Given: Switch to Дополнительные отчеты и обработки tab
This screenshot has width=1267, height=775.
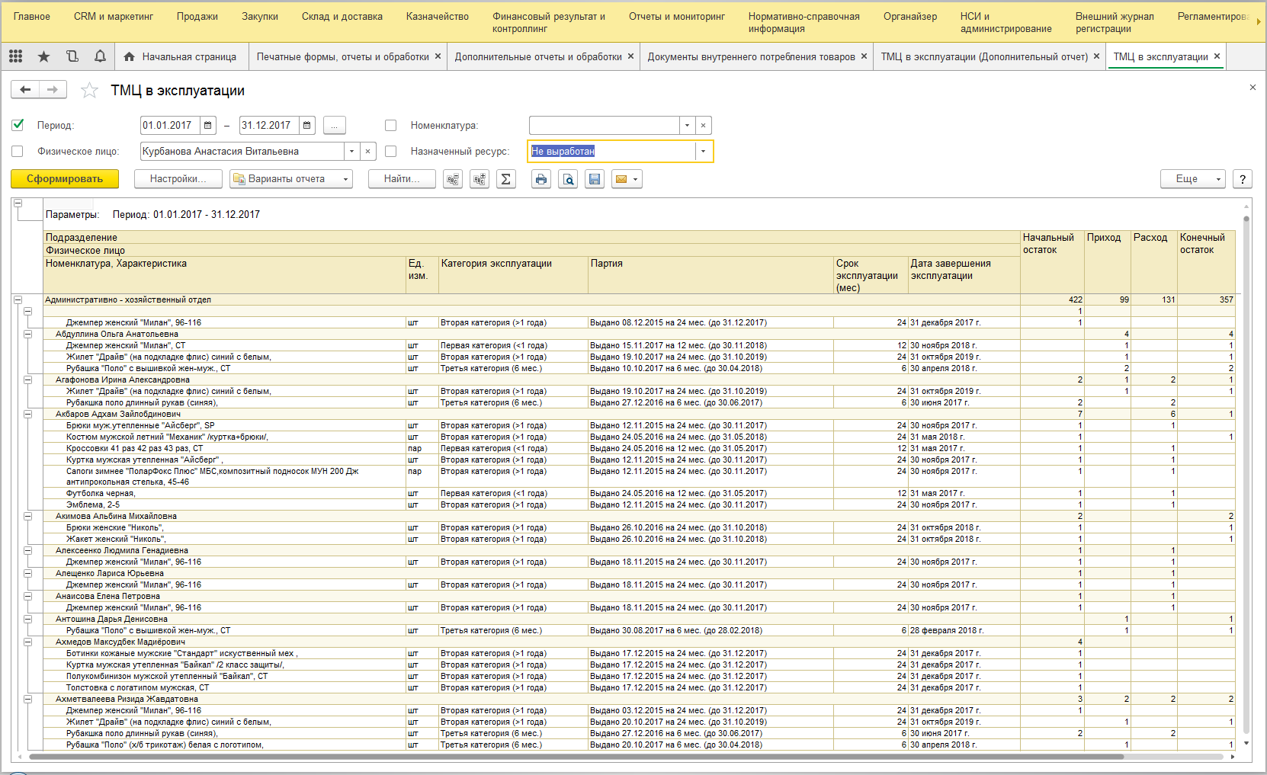Looking at the screenshot, I should click(538, 56).
